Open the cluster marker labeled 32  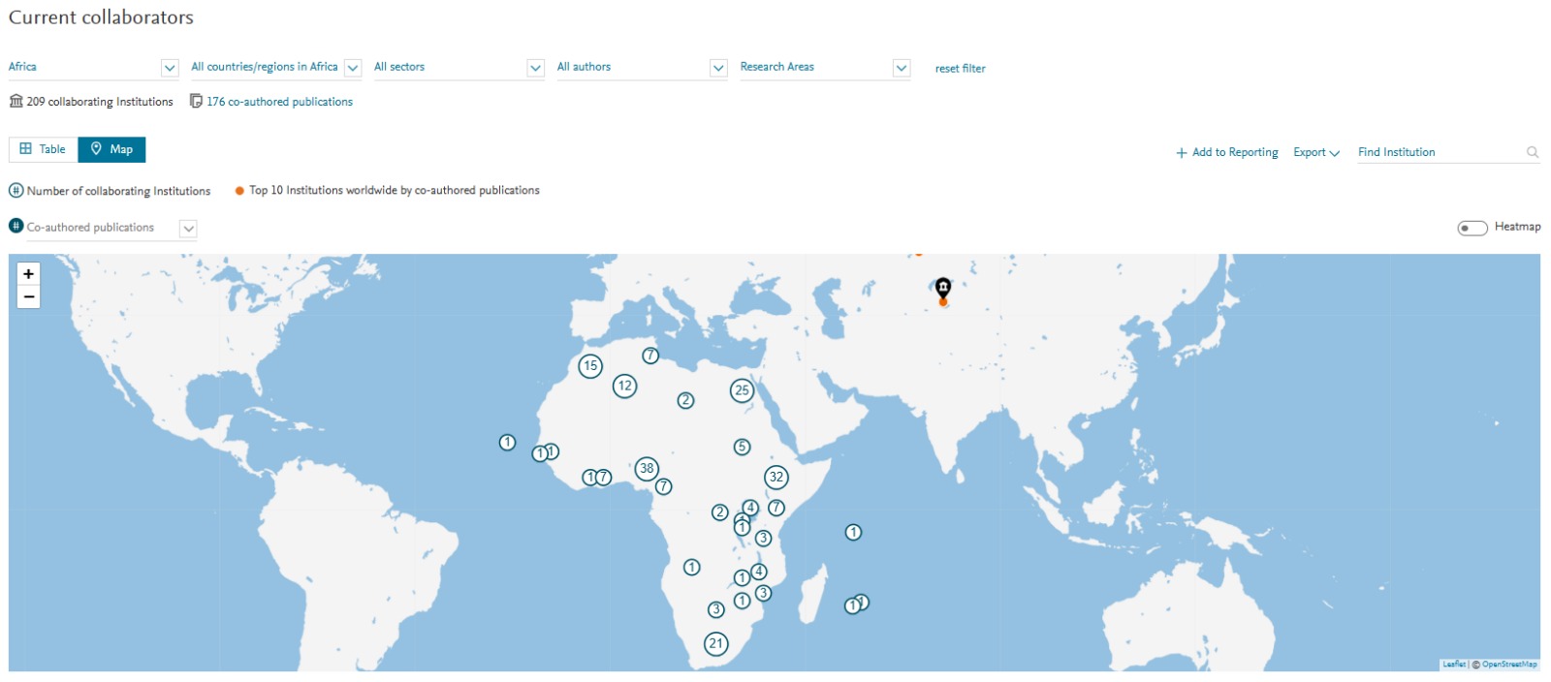pos(776,477)
